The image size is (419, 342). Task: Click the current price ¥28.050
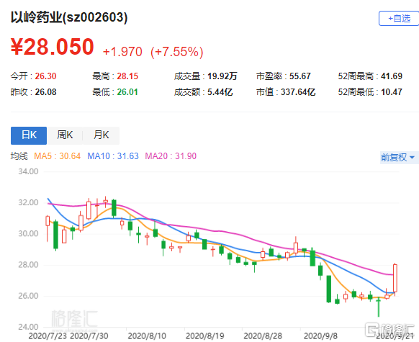pyautogui.click(x=52, y=47)
